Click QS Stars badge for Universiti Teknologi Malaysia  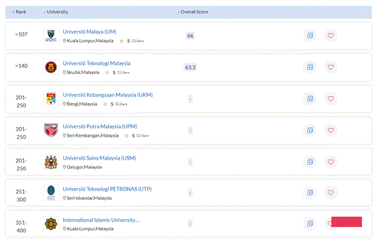click(117, 73)
